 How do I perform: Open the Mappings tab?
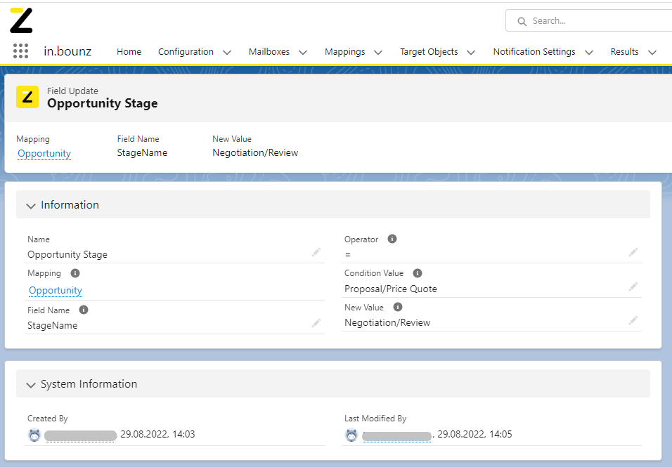(x=345, y=52)
